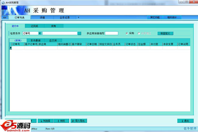Click the L 列选择 button
This screenshot has height=132, width=198.
[45, 121]
